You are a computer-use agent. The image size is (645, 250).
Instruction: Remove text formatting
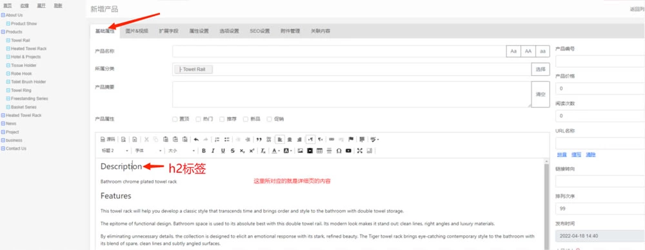coord(263,151)
